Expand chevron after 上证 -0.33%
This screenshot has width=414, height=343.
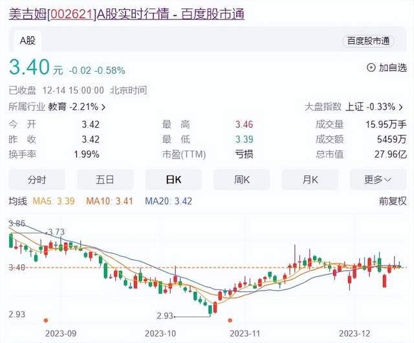click(401, 107)
